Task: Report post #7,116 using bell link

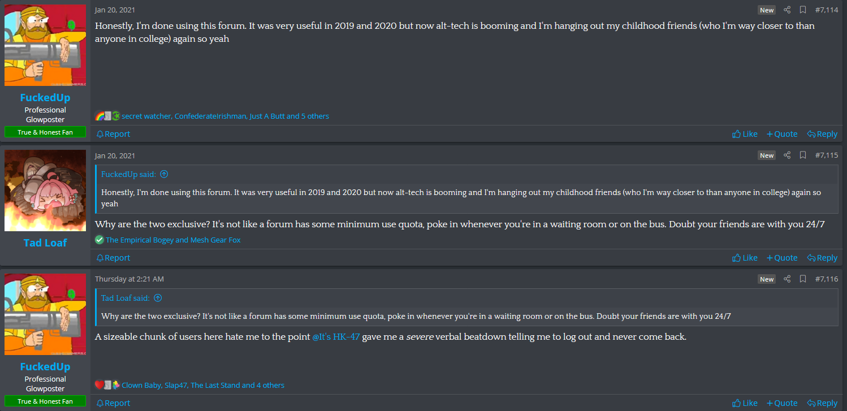Action: coord(113,403)
